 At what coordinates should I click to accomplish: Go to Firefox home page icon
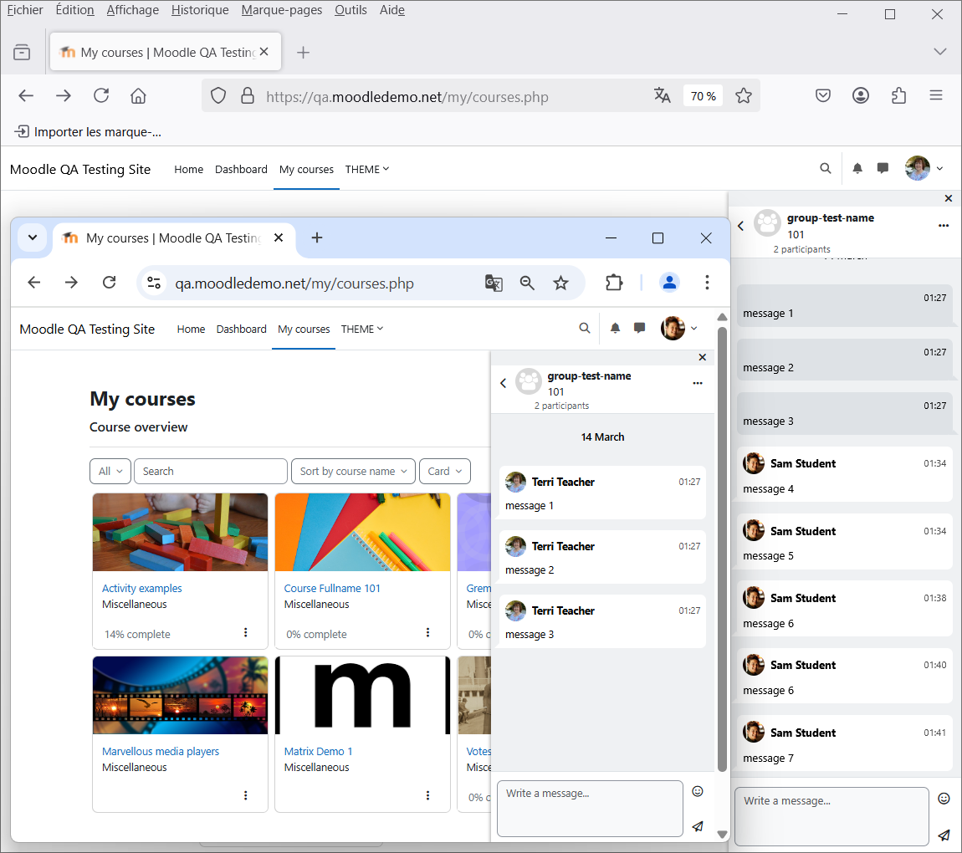pyautogui.click(x=138, y=95)
